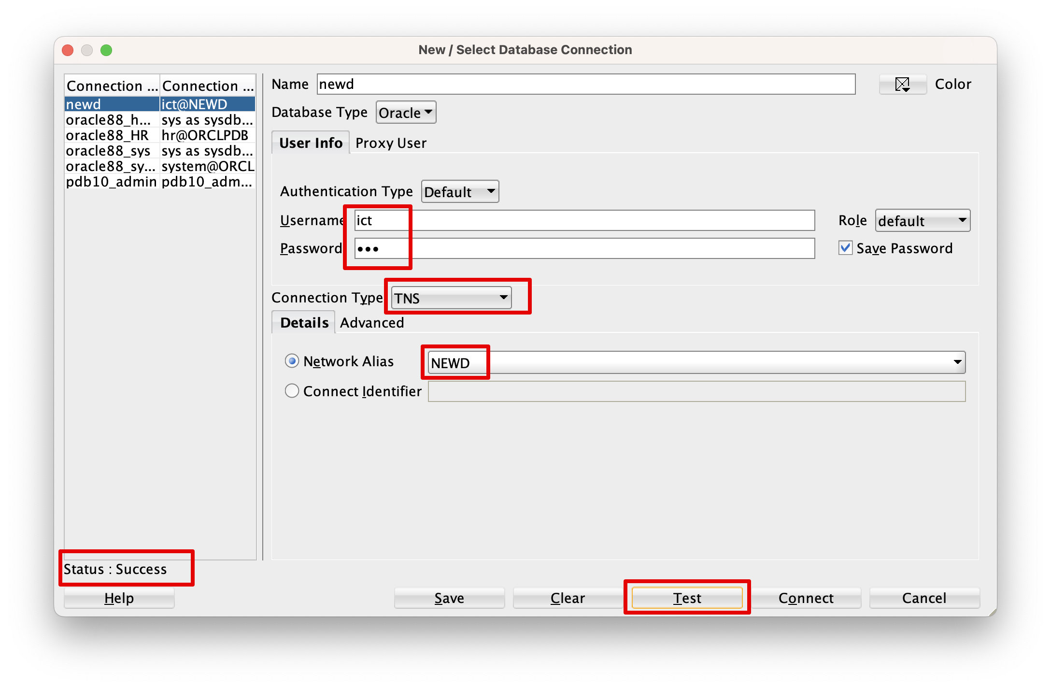Image resolution: width=1051 pixels, height=688 pixels.
Task: Click the yellow minimize window button
Action: [x=87, y=50]
